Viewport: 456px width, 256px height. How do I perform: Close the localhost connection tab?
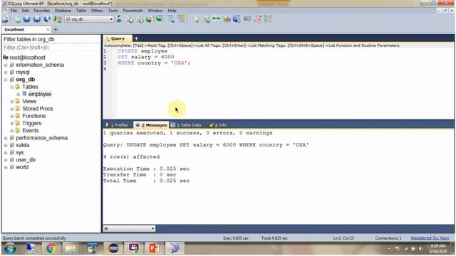48,30
